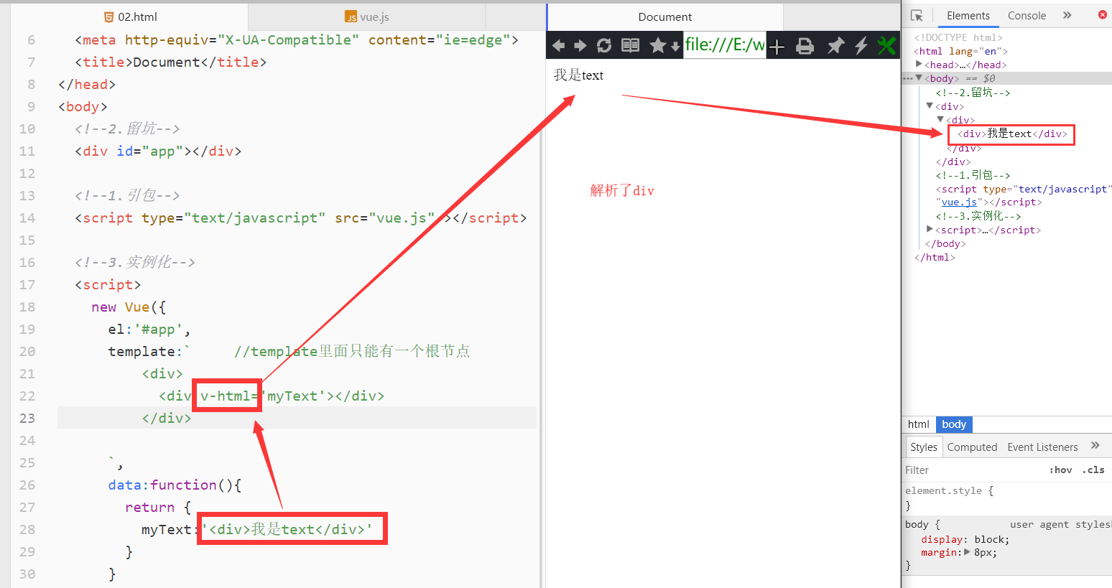Open the Event Listeners pane tab
Viewport: 1112px width, 588px height.
point(1042,447)
